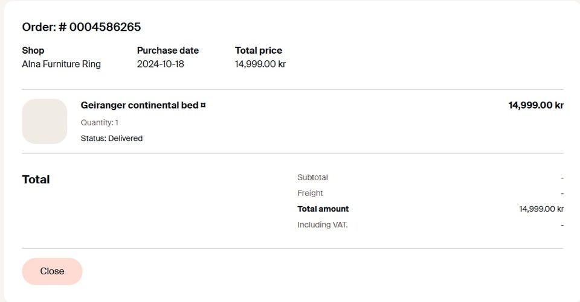Click the Purchase date label
The width and height of the screenshot is (580, 302).
pos(168,51)
